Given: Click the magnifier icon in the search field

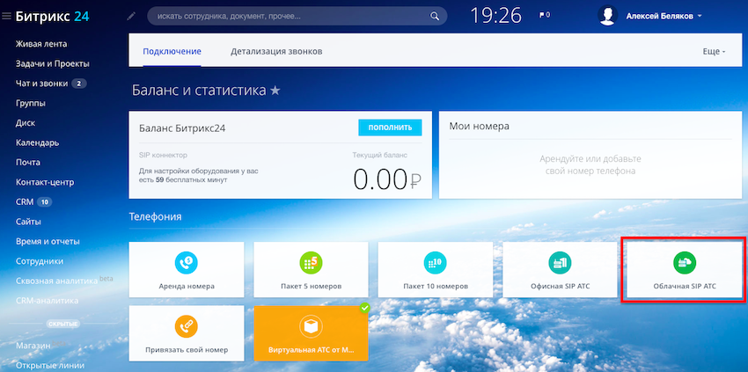Looking at the screenshot, I should 435,16.
